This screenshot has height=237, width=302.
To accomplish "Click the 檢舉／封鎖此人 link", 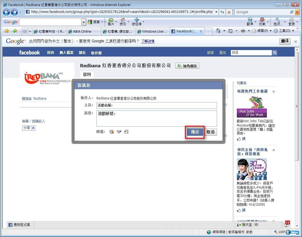I will pos(33,121).
